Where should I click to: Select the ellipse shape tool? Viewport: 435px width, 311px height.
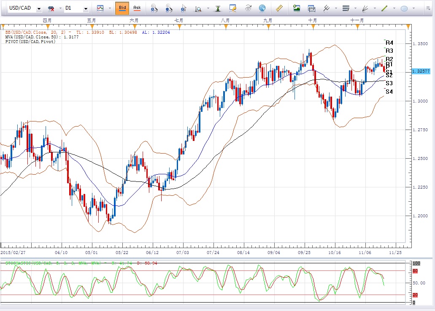[404, 8]
